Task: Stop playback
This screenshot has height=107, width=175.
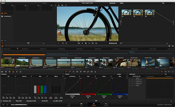Action: pos(86,43)
